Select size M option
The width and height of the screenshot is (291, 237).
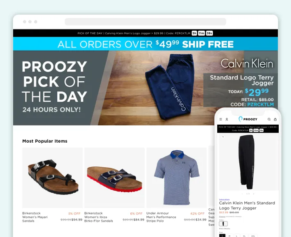tap(230, 235)
